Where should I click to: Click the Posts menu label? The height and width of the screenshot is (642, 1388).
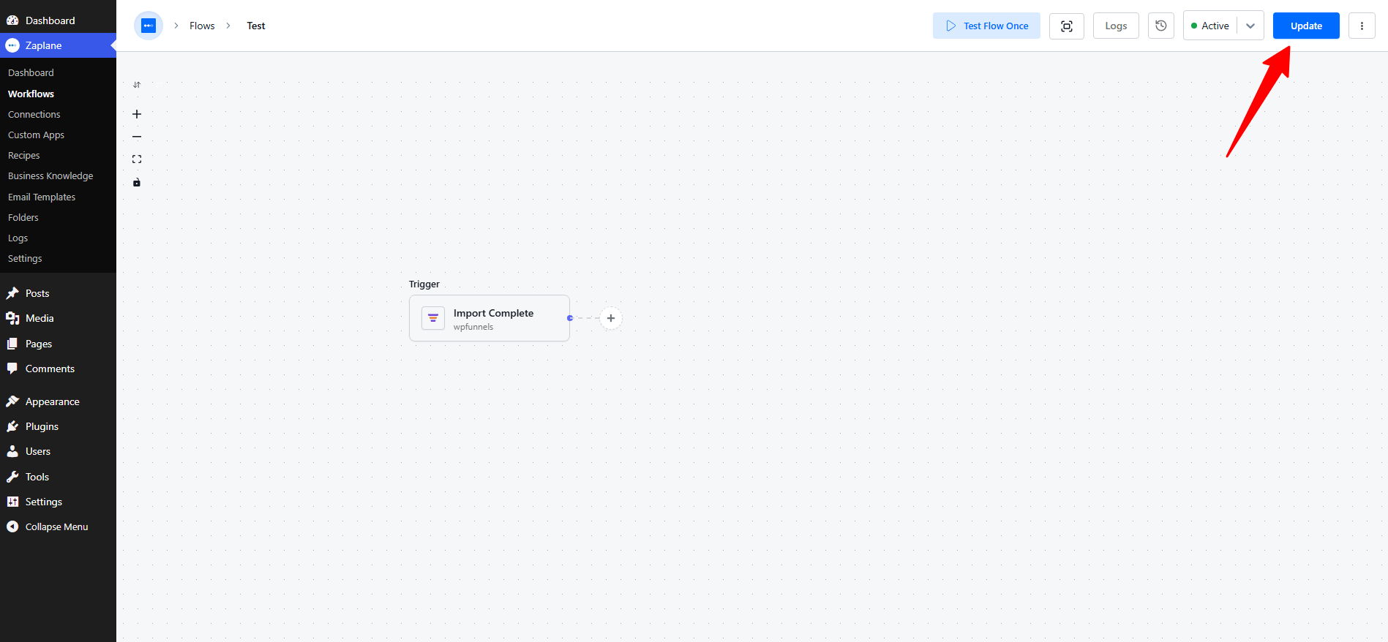click(x=37, y=293)
